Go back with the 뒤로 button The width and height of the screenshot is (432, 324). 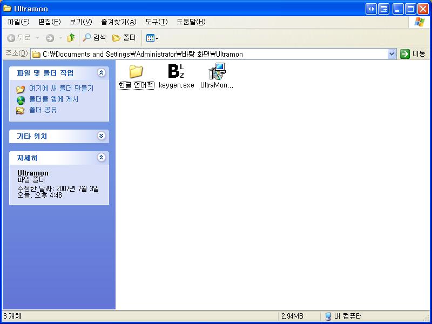click(x=19, y=38)
